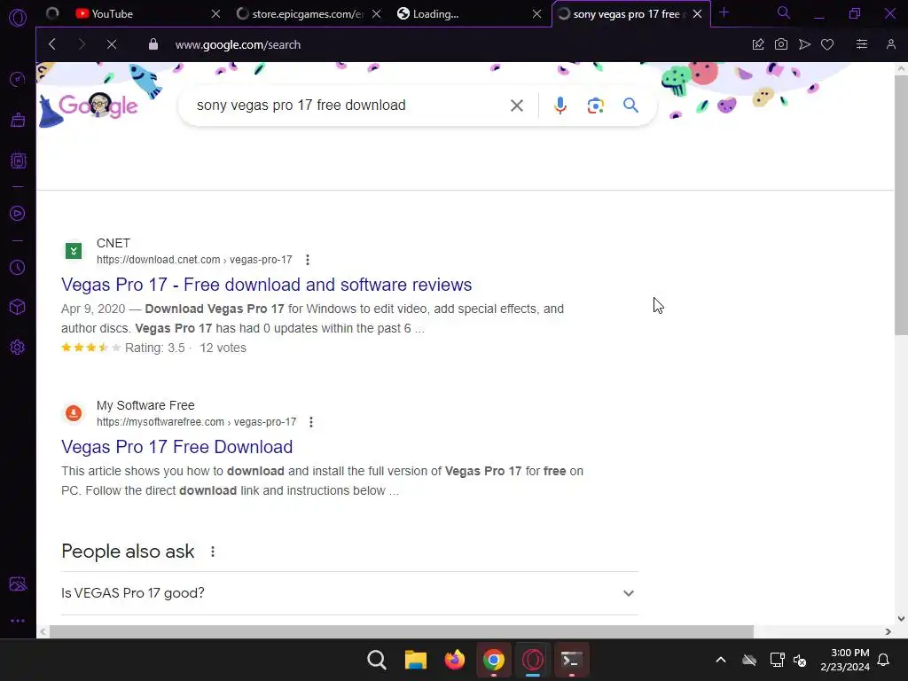Viewport: 908px width, 681px height.
Task: Open more options for CNET result
Action: [308, 260]
